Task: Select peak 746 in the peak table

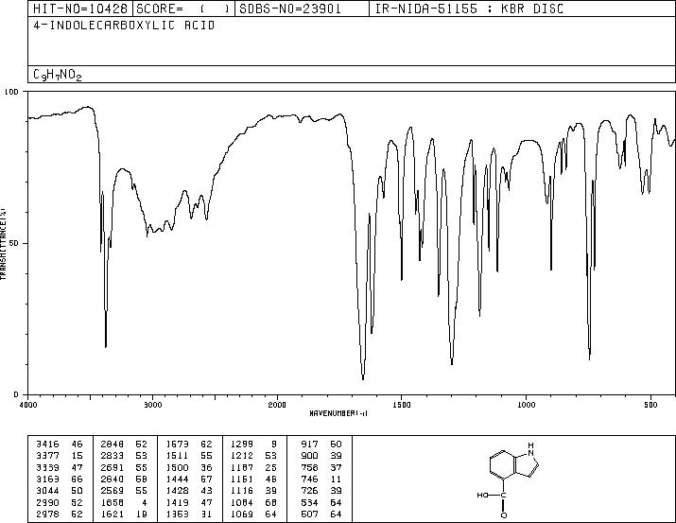Action: (310, 479)
